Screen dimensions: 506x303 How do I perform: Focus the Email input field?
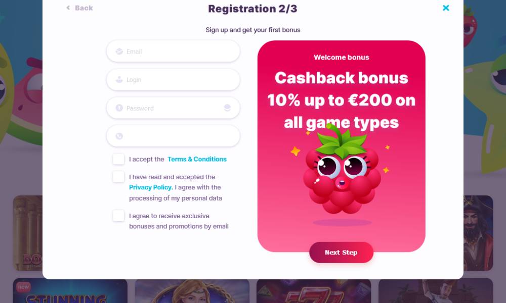click(x=173, y=51)
